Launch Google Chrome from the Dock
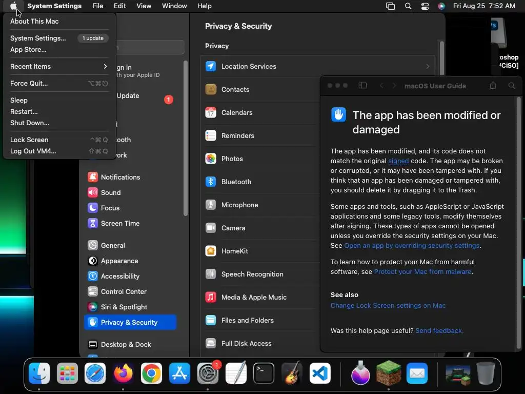 (151, 373)
